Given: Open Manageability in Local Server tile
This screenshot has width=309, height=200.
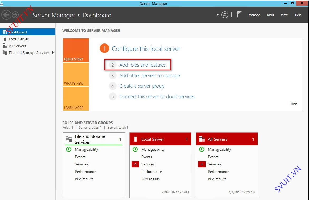Looking at the screenshot, I should 153,150.
